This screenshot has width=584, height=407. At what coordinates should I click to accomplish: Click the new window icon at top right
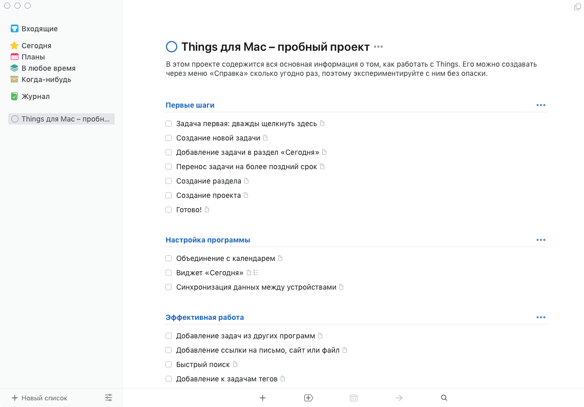coord(577,7)
